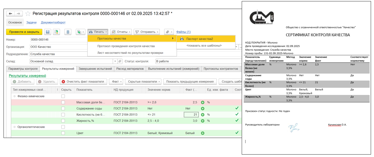Toggle Скрыть checkbox for Кислотность row
374x157 pixels.
coord(63,115)
